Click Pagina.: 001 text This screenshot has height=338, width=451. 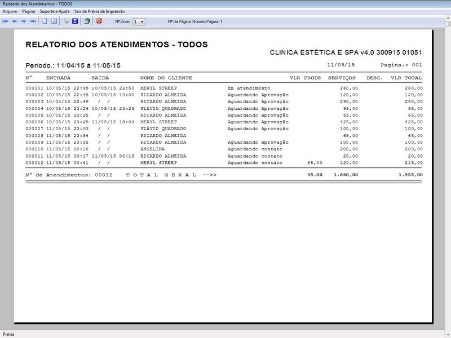[401, 65]
